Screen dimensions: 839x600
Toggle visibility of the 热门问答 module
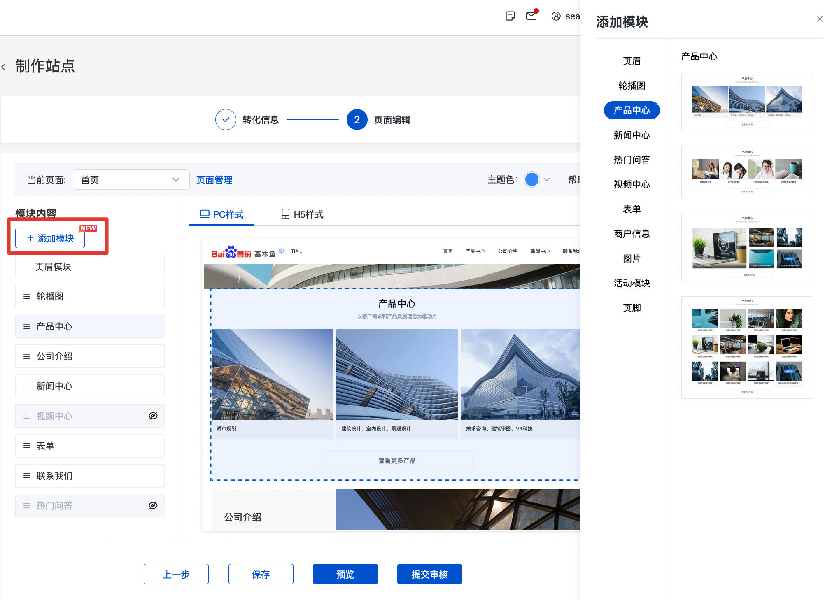pos(153,505)
